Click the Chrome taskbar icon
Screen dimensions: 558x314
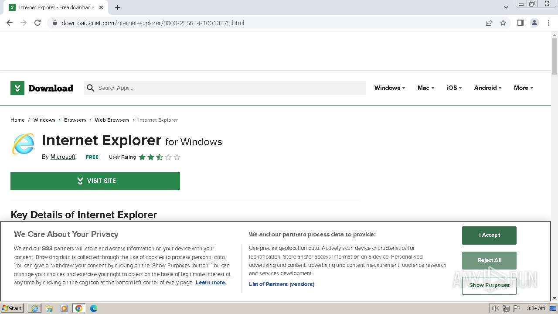click(79, 308)
